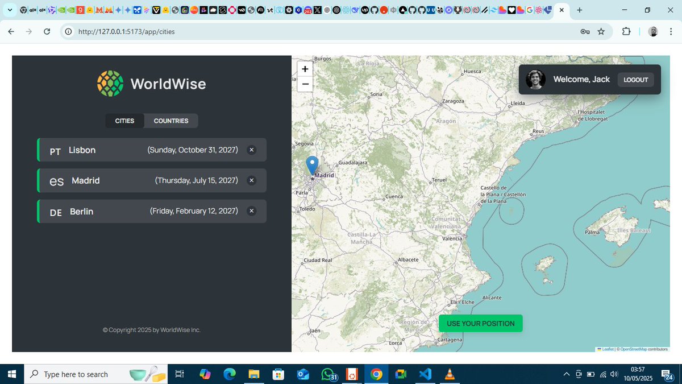Viewport: 682px width, 384px height.
Task: Open Microsoft Edge from taskbar
Action: coord(229,374)
